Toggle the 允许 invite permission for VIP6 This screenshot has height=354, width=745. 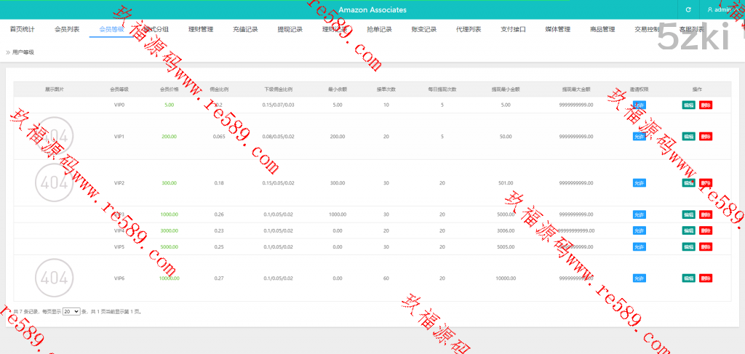pyautogui.click(x=639, y=278)
